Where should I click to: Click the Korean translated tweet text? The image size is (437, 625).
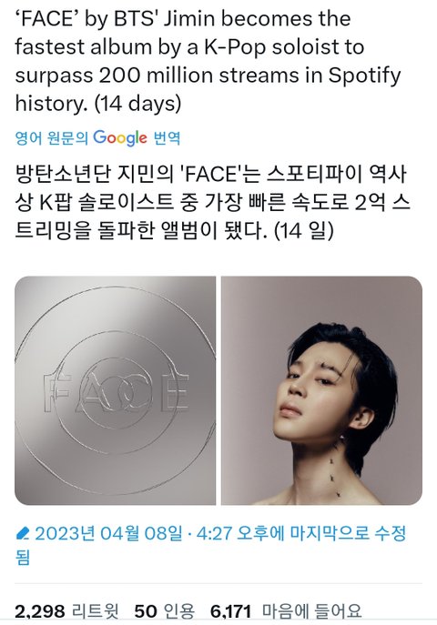point(212,203)
